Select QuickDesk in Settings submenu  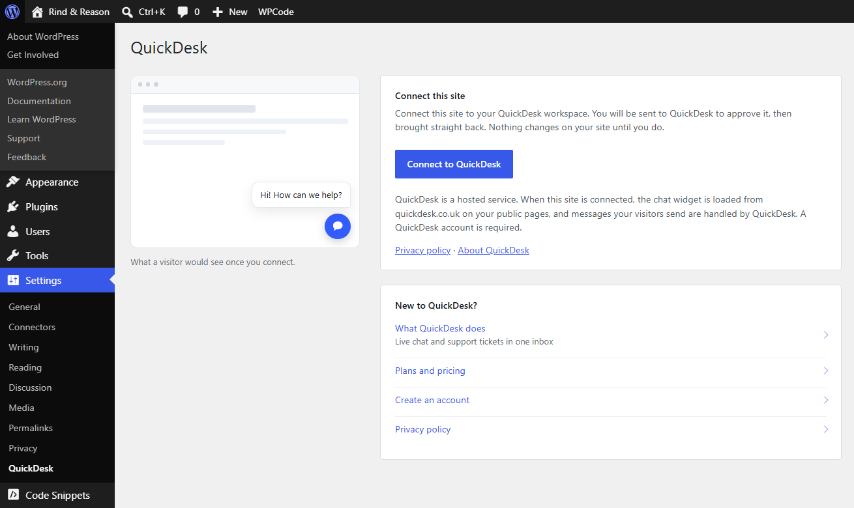pos(31,468)
